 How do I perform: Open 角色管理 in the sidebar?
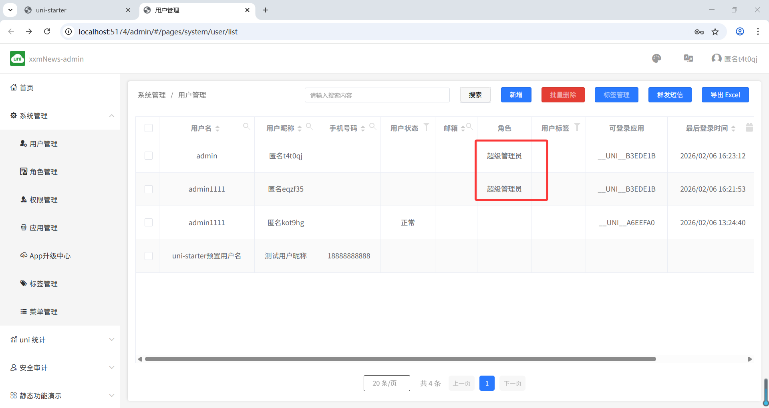(43, 172)
